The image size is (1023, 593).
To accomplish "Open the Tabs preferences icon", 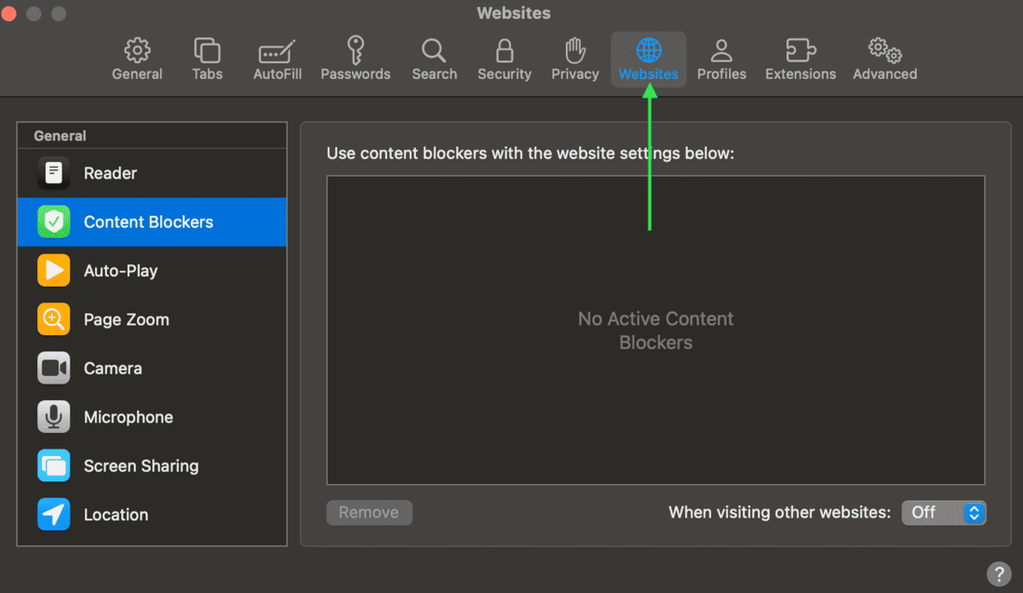I will [x=207, y=50].
